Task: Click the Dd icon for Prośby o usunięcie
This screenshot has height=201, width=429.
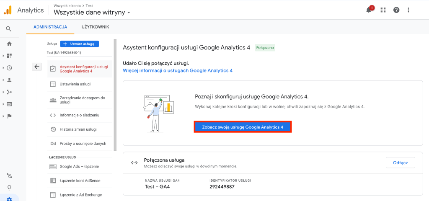Action: click(x=53, y=144)
